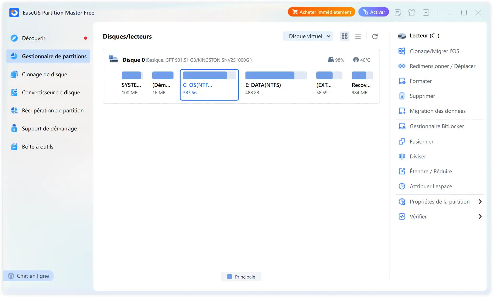
Task: Refresh the disk list
Action: (x=375, y=36)
